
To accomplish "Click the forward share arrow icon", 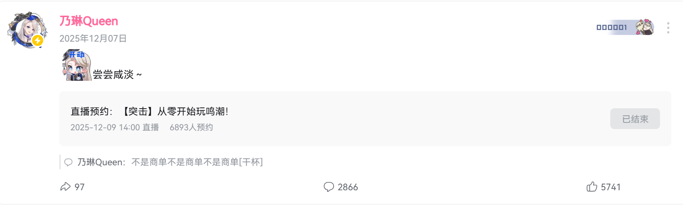I will pyautogui.click(x=66, y=187).
